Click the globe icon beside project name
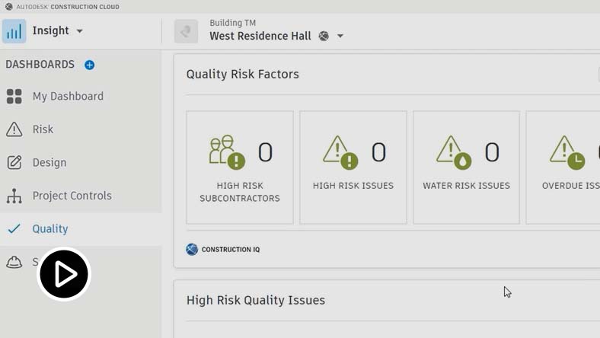The height and width of the screenshot is (338, 600). click(324, 36)
